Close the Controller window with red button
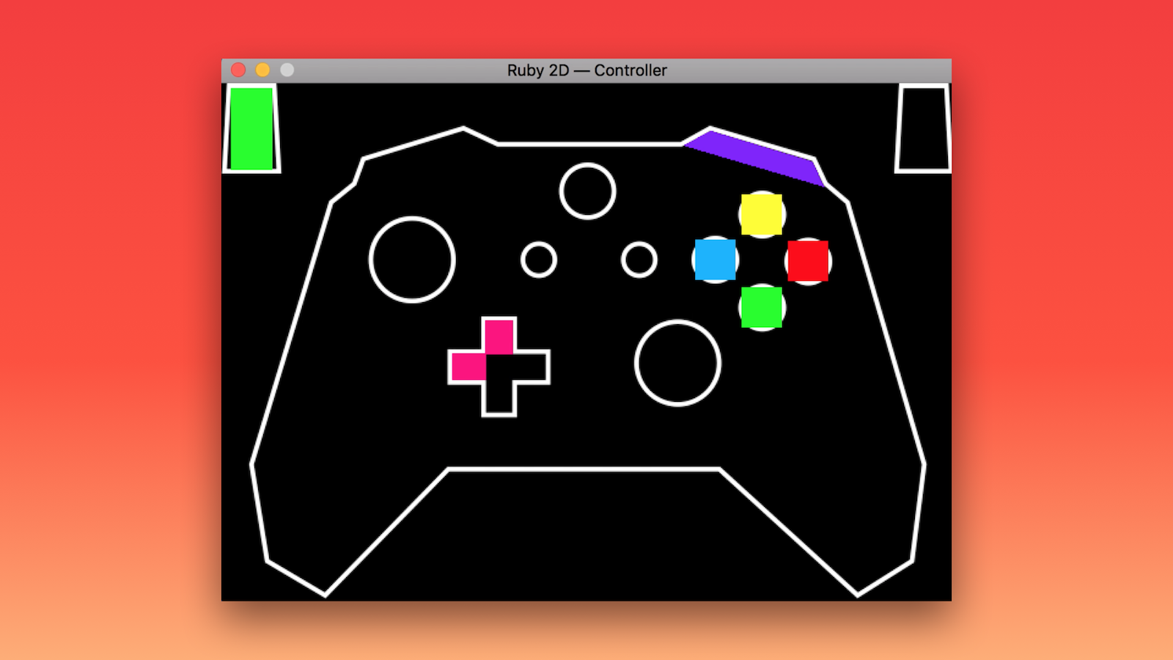 click(x=238, y=70)
